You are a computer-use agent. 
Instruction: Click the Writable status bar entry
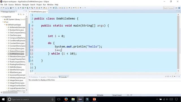[100, 95]
